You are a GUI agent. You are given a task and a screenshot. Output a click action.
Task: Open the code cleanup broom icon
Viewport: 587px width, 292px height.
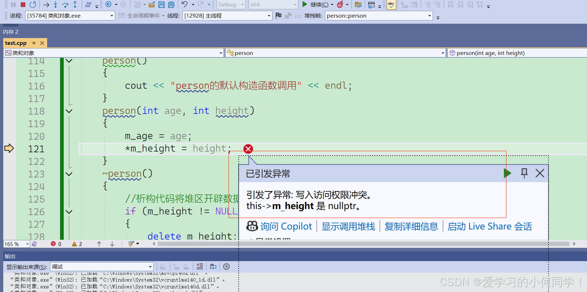click(131, 244)
